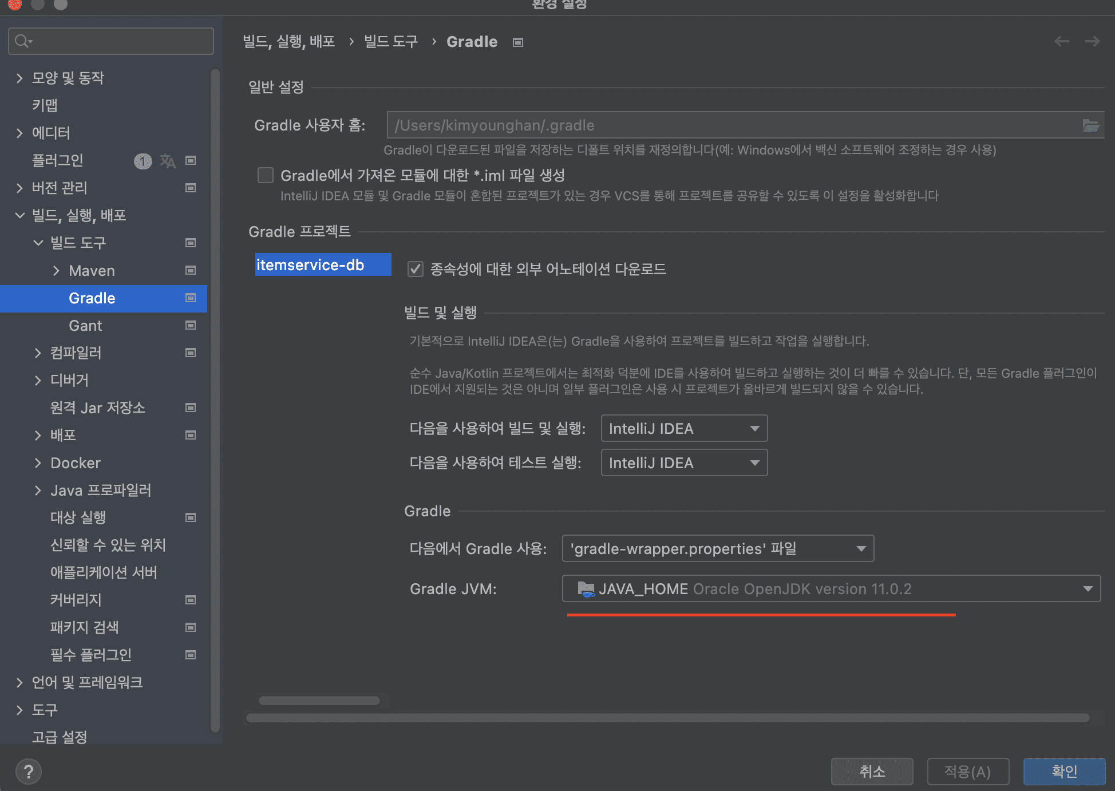Click the help question mark icon
1115x791 pixels.
(x=29, y=771)
